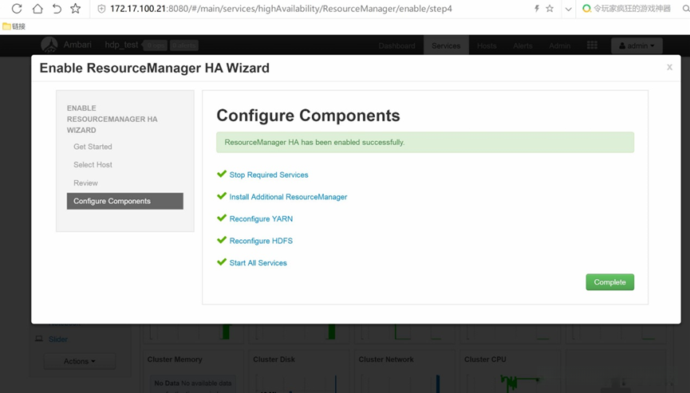Click the browser reload icon
Screen dimensions: 690x393
tap(16, 9)
